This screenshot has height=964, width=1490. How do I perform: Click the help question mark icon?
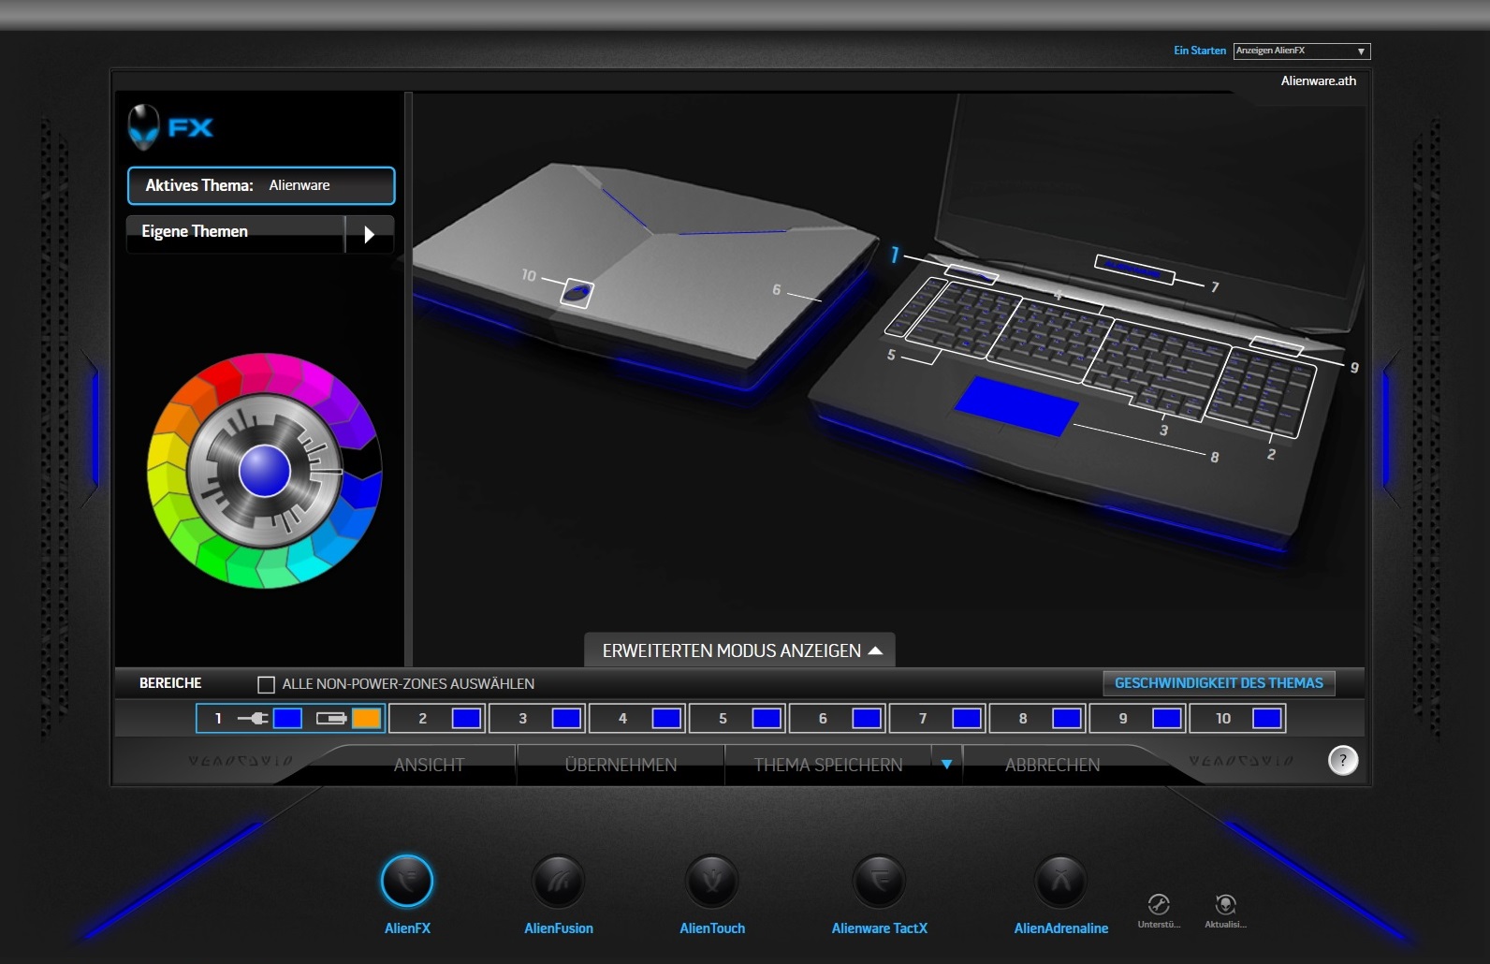(1343, 760)
